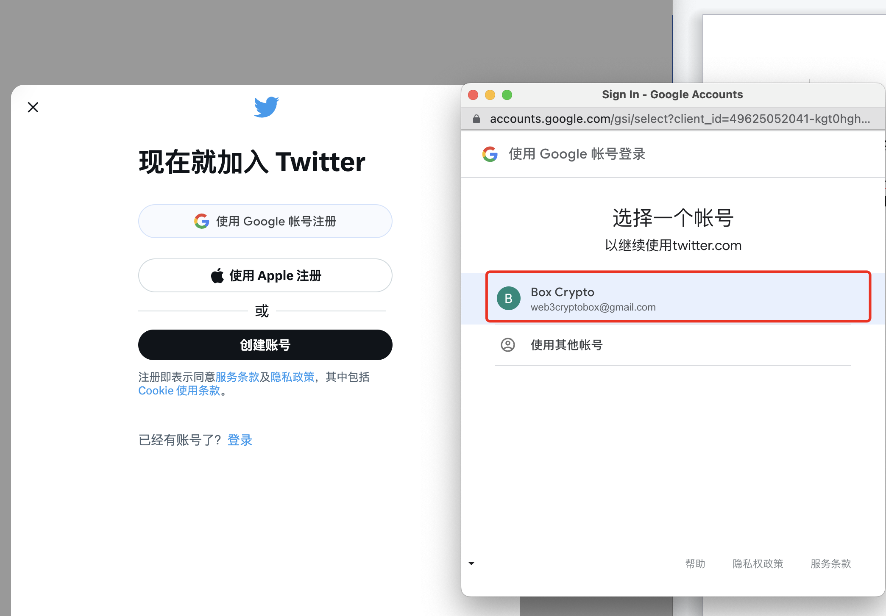
Task: Click the 以继续使用twitter.com text
Action: 673,245
